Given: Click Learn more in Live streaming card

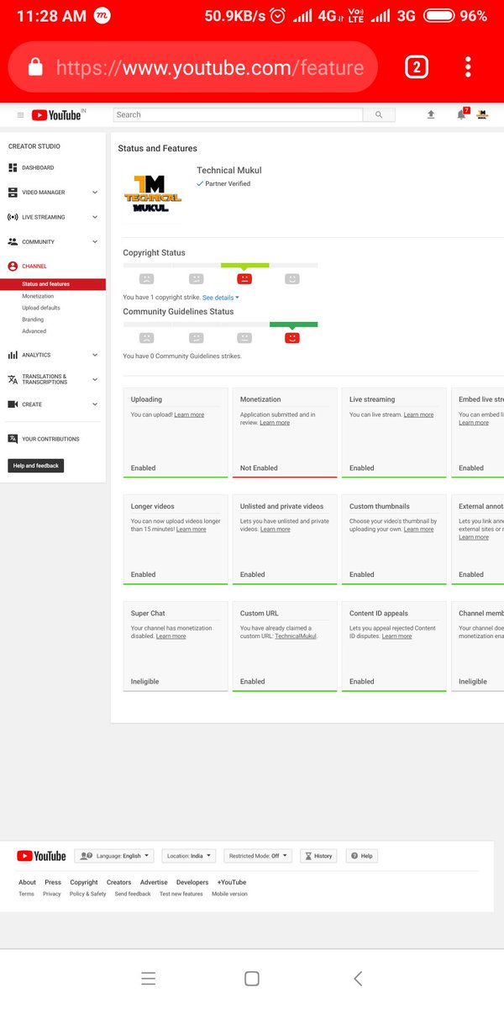Looking at the screenshot, I should click(418, 415).
